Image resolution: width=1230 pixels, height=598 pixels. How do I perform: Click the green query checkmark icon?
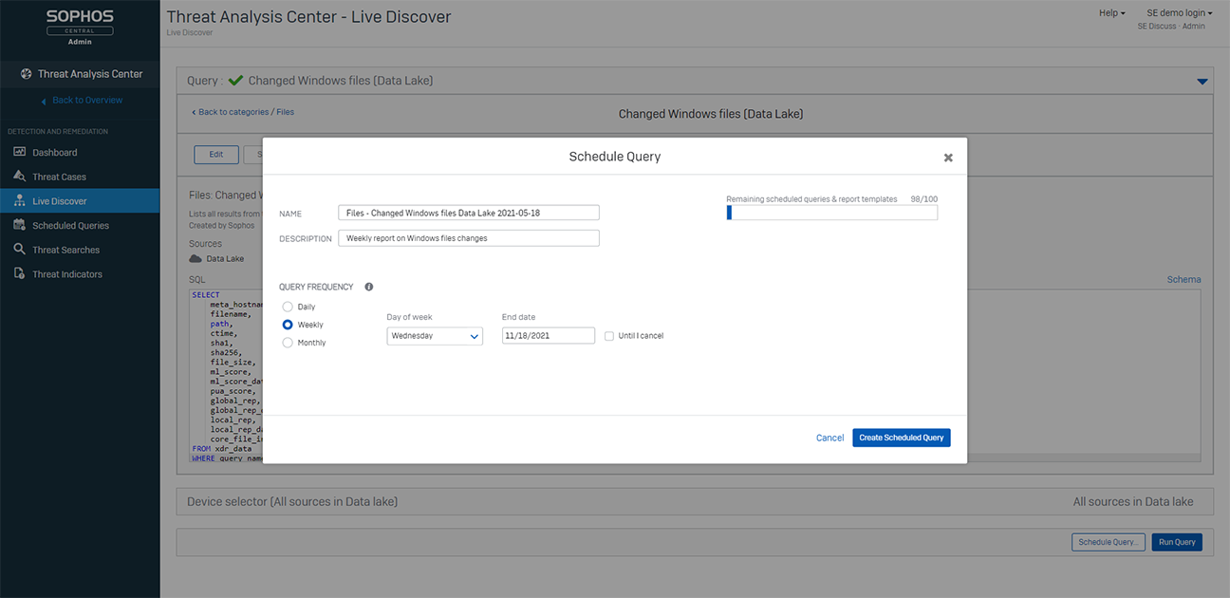coord(236,81)
